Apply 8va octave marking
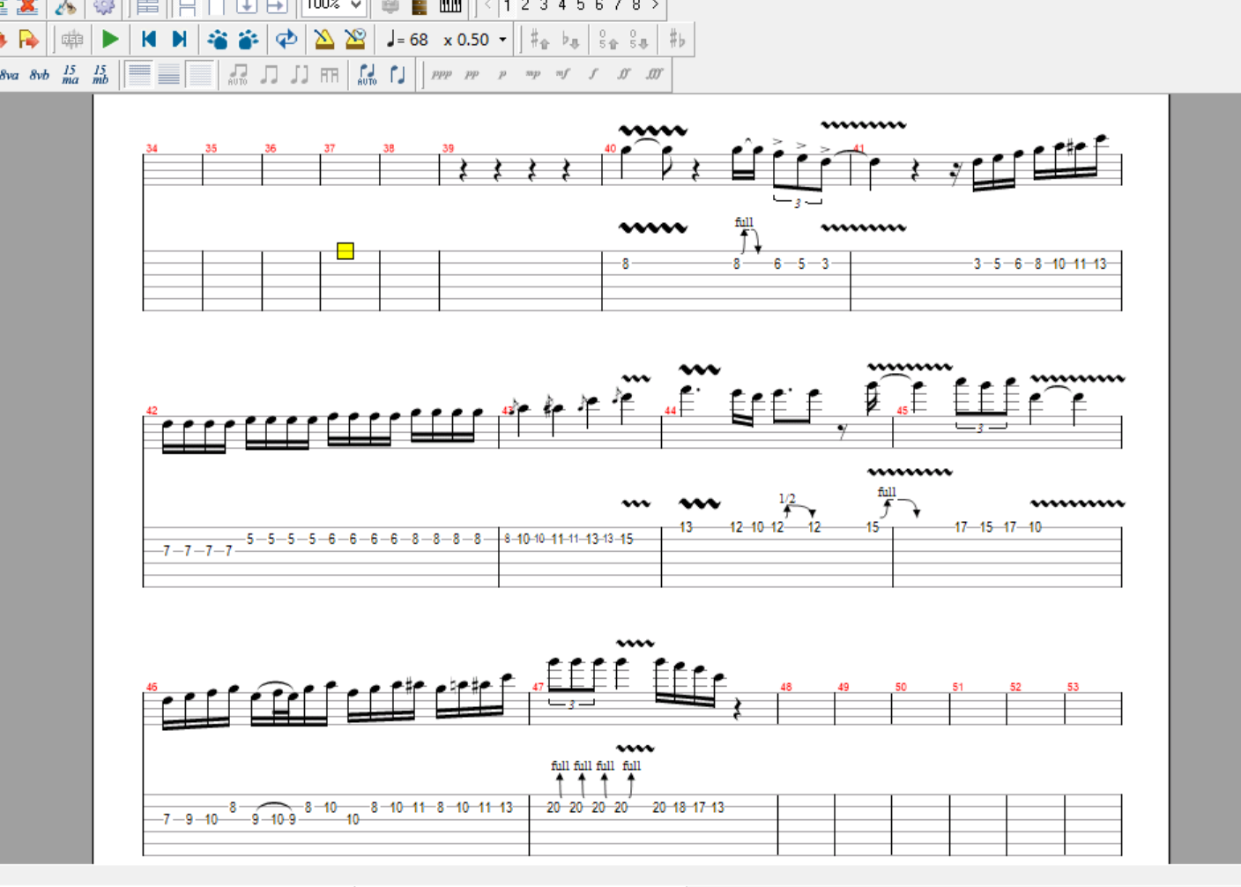 (10, 75)
